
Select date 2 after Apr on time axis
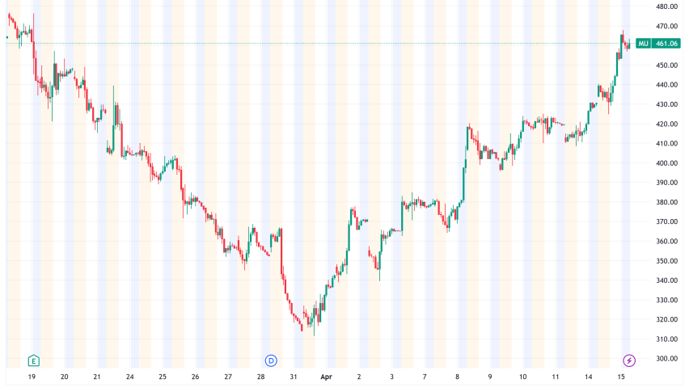(x=359, y=377)
